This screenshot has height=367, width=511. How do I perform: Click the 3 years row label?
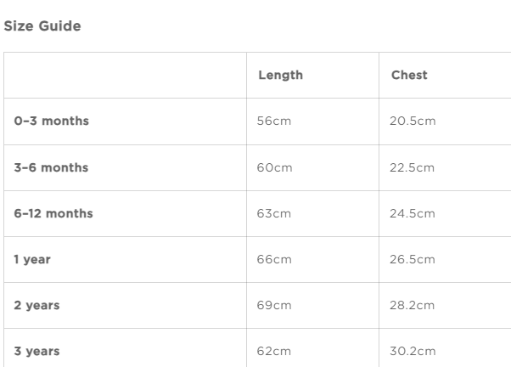point(36,351)
